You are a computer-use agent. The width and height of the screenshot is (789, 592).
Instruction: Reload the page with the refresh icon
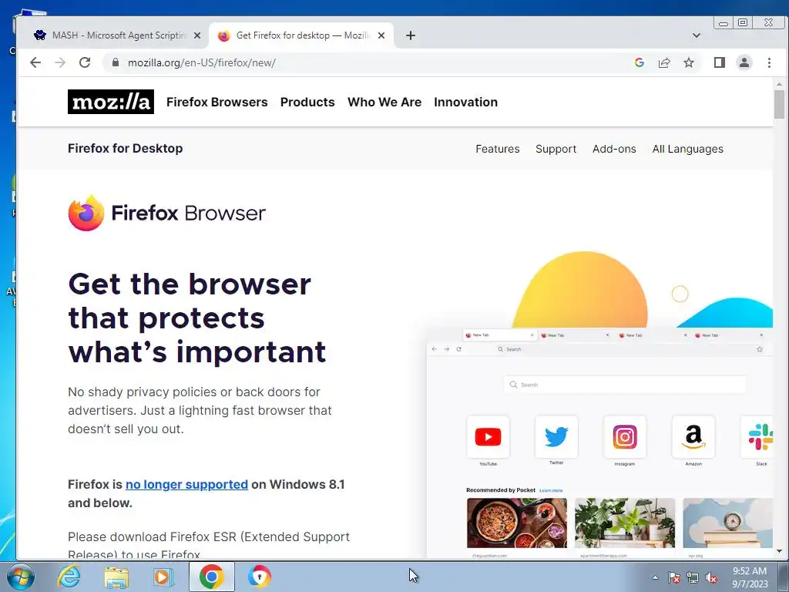tap(85, 62)
